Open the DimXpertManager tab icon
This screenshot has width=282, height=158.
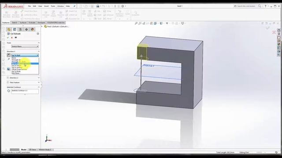pos(26,29)
